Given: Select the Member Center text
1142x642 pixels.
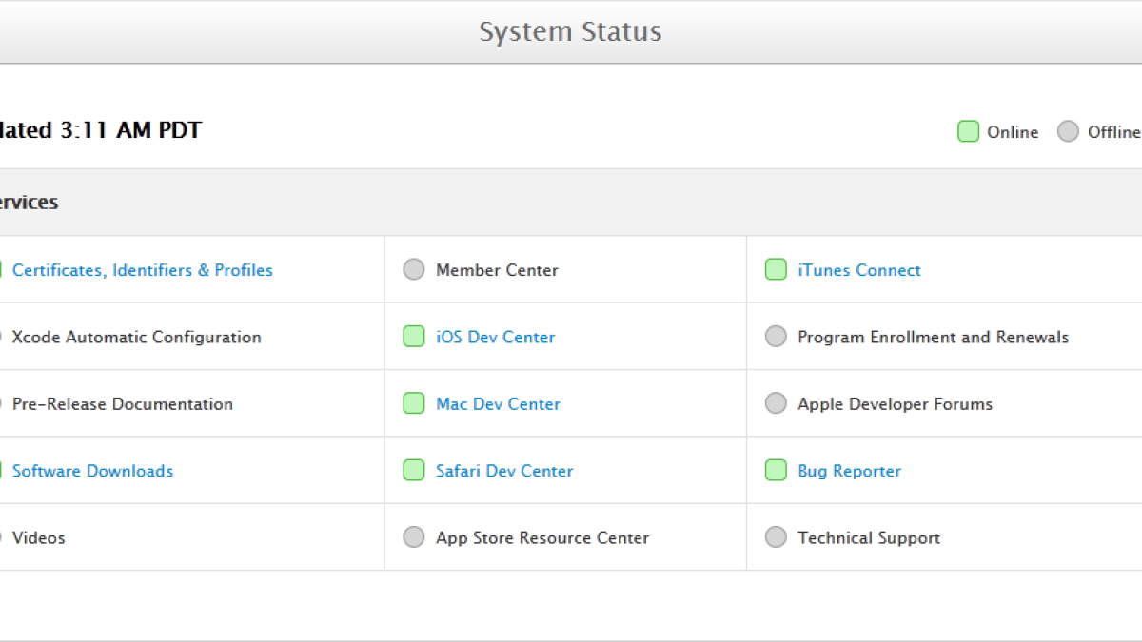Looking at the screenshot, I should pyautogui.click(x=497, y=270).
